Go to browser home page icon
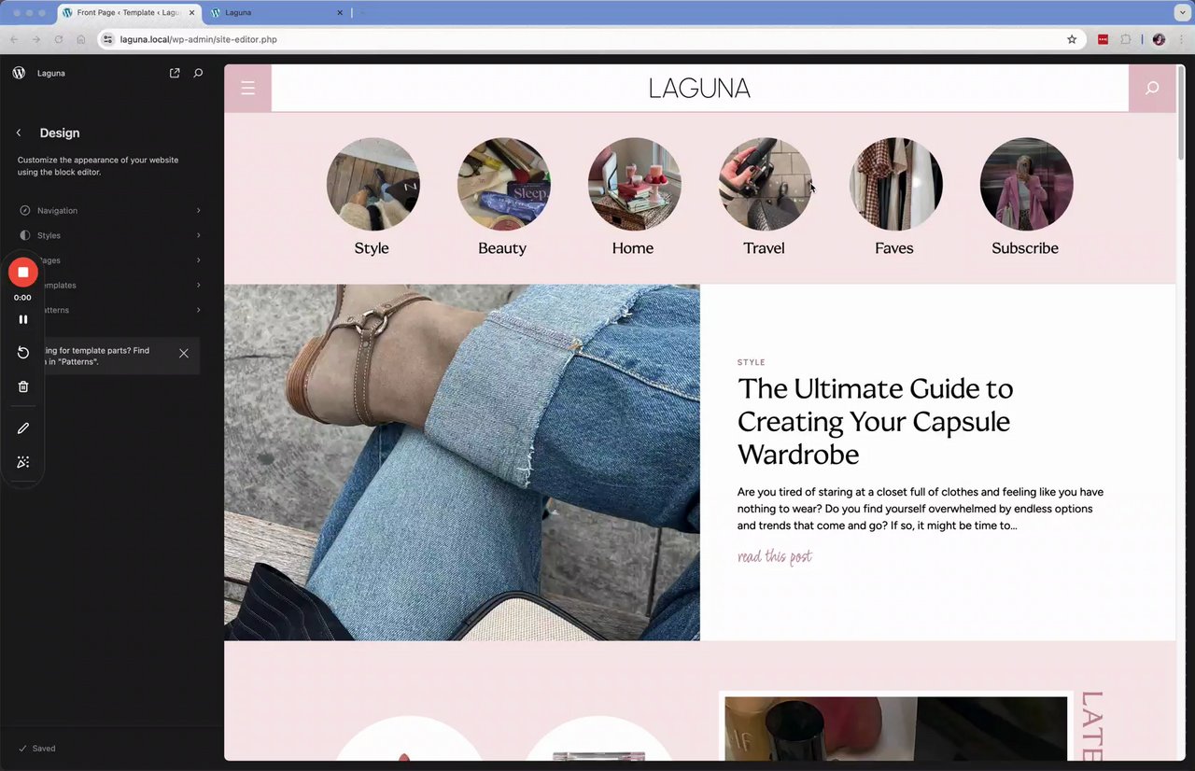This screenshot has width=1195, height=771. (81, 39)
